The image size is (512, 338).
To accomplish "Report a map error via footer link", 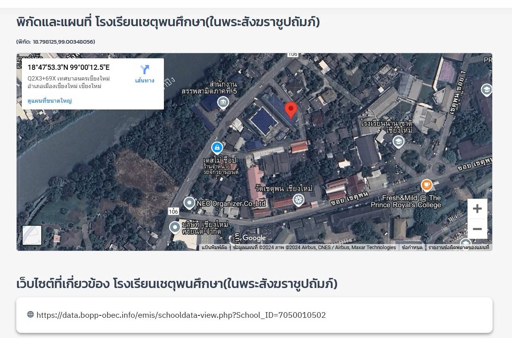I will click(x=458, y=248).
